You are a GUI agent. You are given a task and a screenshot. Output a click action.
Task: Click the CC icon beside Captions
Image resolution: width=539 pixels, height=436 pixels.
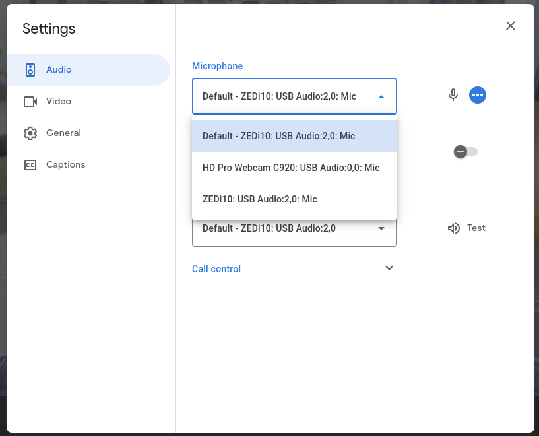(x=30, y=165)
